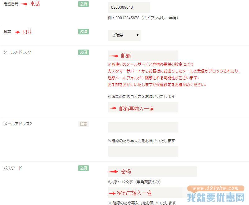
Task: Open the ご職業 occupation dropdown
Action: (124, 35)
